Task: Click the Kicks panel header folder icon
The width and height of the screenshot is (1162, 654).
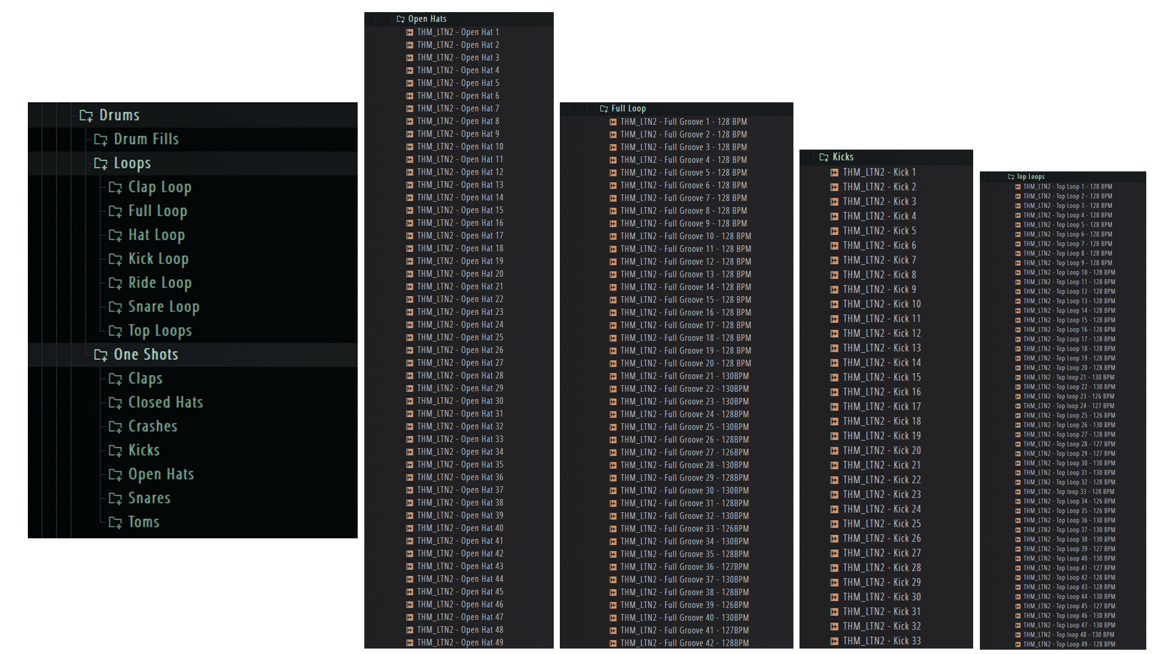Action: (824, 157)
